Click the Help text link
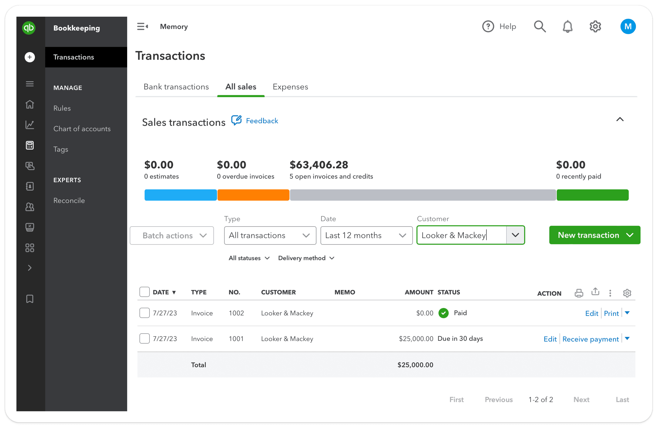Image resolution: width=658 pixels, height=428 pixels. click(507, 26)
